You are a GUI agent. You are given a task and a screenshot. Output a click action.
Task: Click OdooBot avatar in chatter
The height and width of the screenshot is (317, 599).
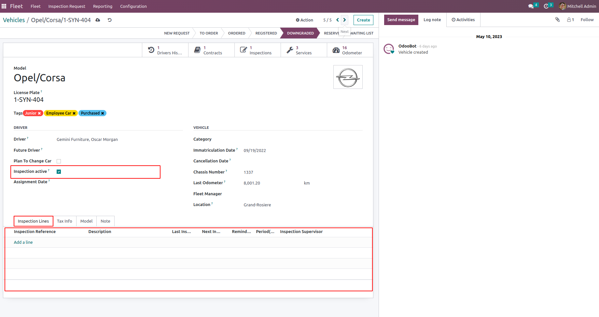[389, 49]
